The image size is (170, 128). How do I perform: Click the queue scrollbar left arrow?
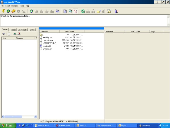click(3, 117)
